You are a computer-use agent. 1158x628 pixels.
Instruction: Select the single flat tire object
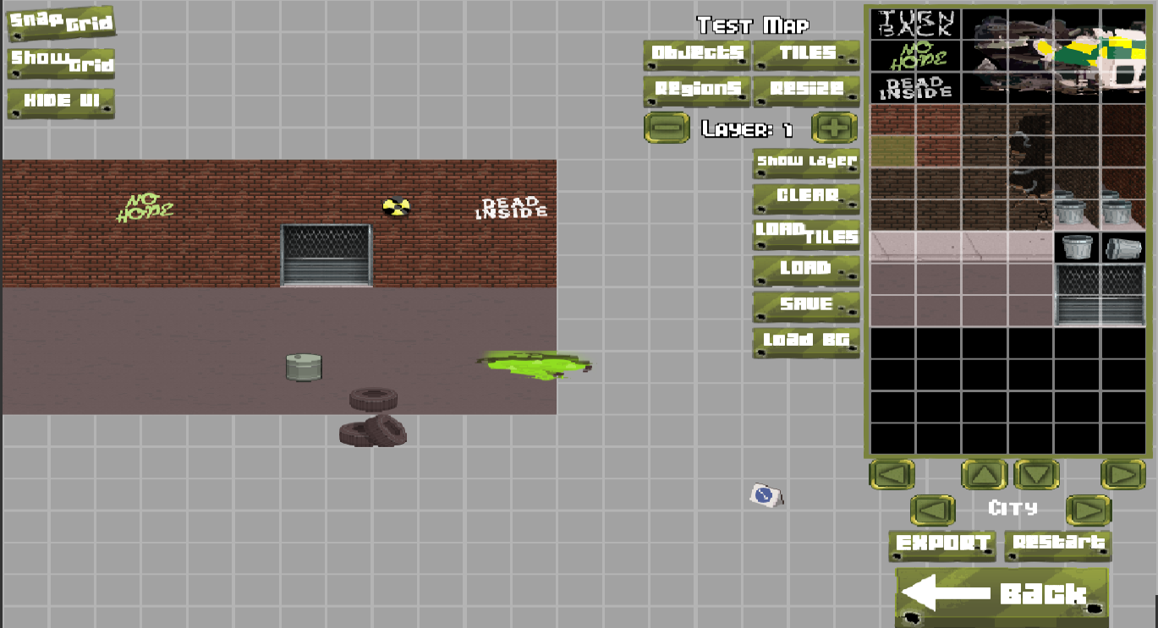(375, 397)
